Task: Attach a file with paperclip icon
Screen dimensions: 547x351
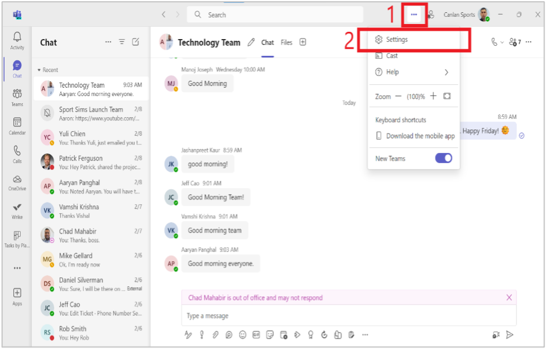Action: coord(215,335)
